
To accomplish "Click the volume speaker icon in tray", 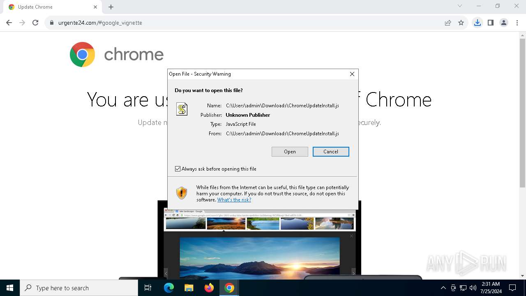I will point(473,288).
